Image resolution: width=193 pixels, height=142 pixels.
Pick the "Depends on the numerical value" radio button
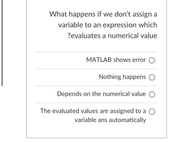coord(152,94)
